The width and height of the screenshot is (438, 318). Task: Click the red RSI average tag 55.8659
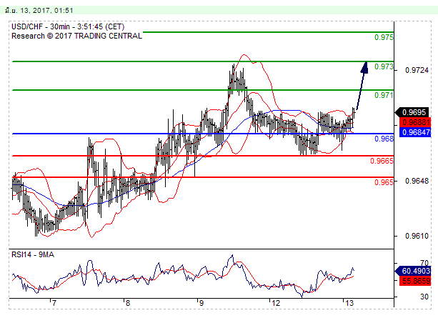415,281
